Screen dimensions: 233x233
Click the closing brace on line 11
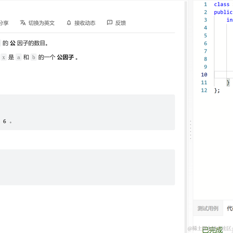(228, 83)
